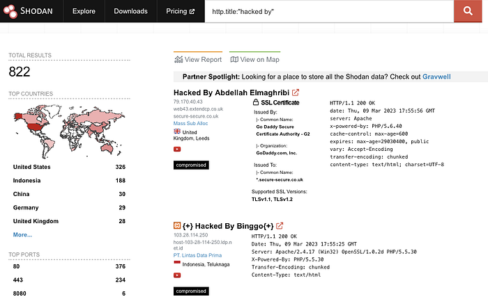
Task: Filter by United States country
Action: [32, 167]
